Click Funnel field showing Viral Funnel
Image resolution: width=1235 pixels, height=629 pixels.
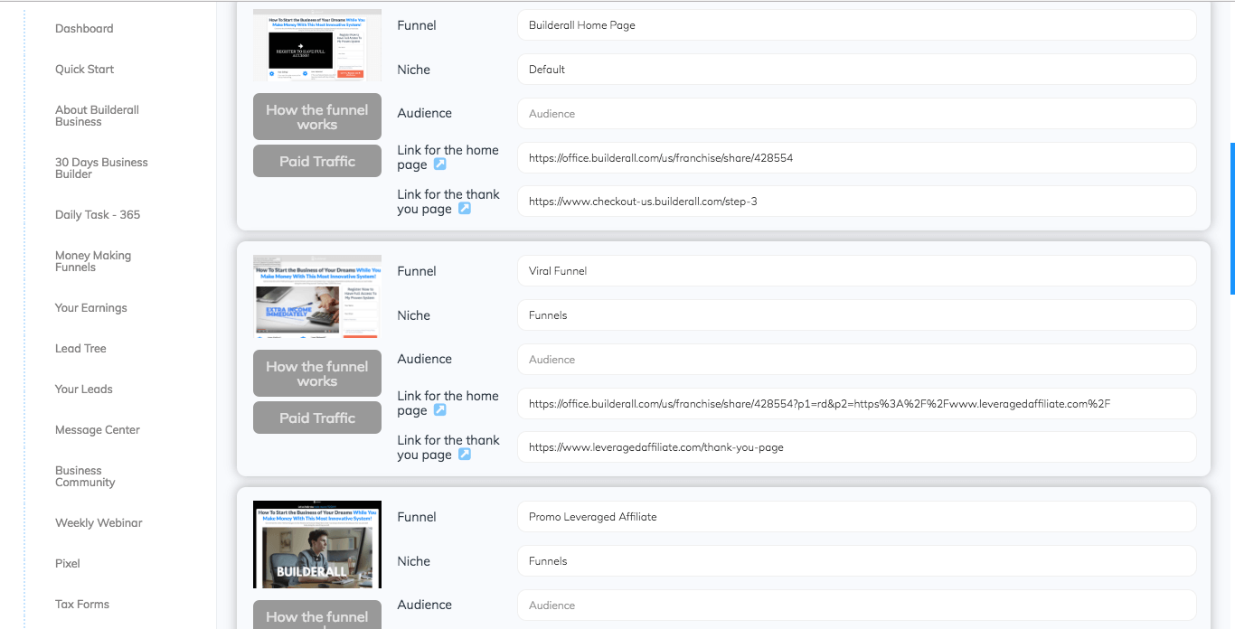click(857, 271)
